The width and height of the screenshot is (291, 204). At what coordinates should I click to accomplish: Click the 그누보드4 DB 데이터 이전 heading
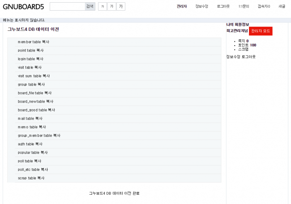coord(33,29)
